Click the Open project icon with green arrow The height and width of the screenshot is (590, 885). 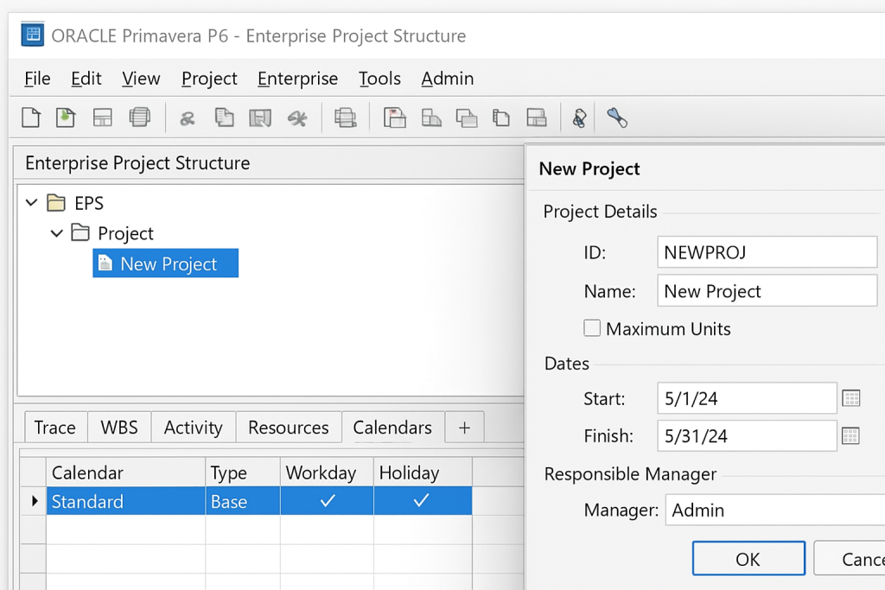click(65, 117)
